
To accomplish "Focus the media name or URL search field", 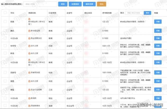I will [x=40, y=4].
